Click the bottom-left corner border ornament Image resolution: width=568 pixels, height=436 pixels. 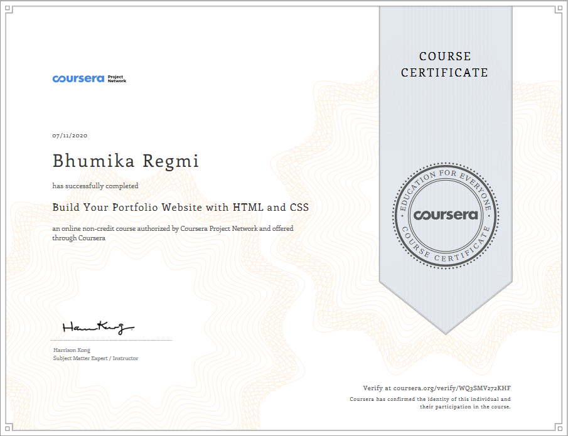coord(8,427)
